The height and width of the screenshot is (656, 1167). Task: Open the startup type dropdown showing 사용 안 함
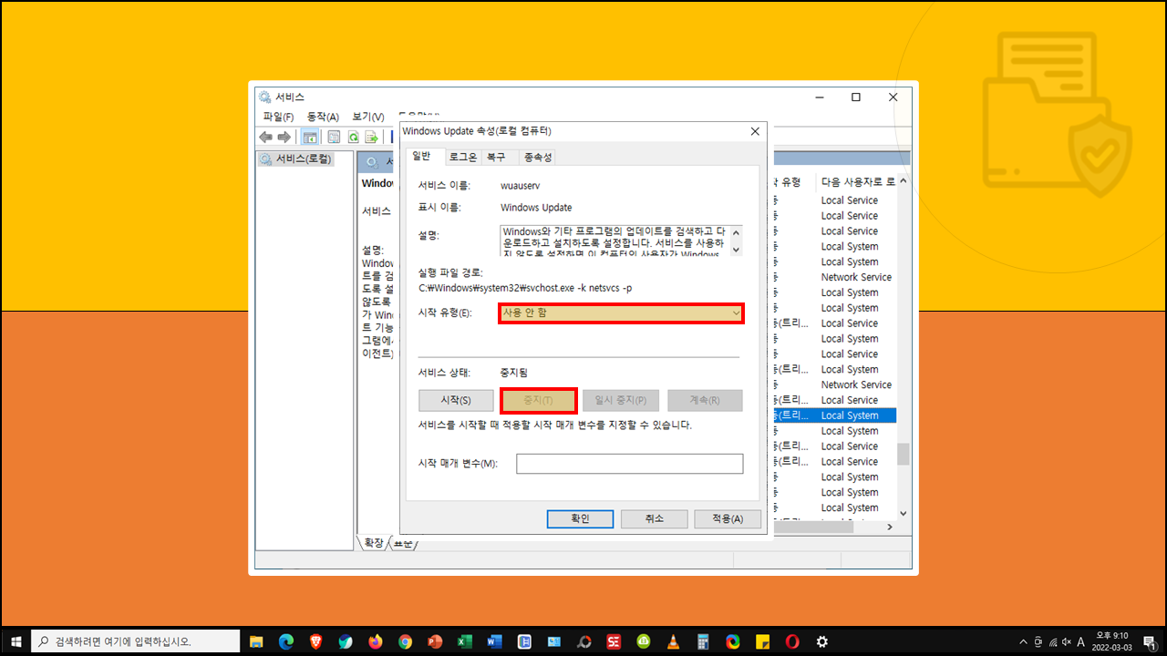point(622,313)
